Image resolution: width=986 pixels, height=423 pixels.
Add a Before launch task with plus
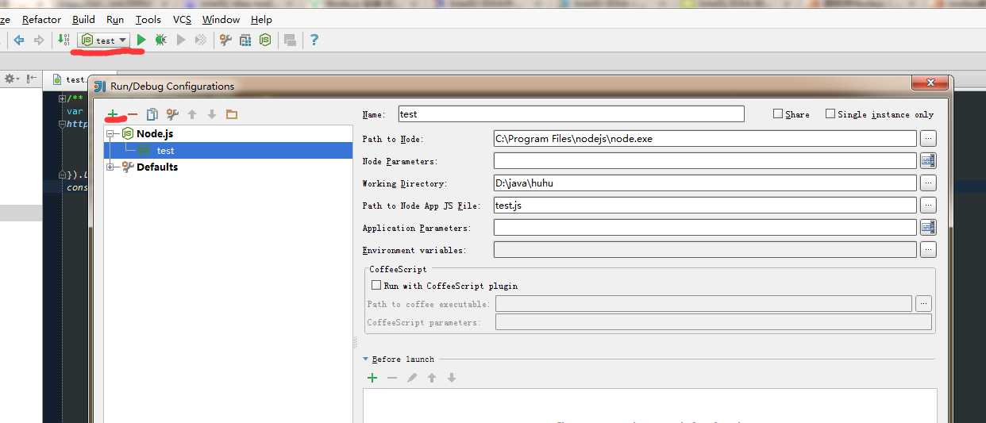(372, 378)
